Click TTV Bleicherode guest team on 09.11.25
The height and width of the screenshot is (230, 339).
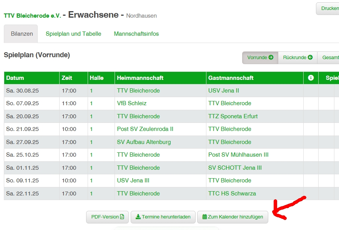(229, 180)
